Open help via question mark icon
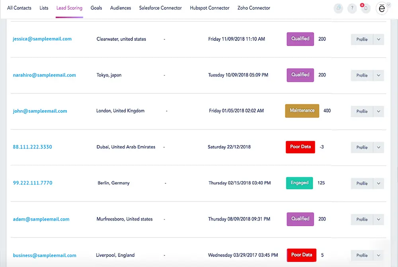 351,8
